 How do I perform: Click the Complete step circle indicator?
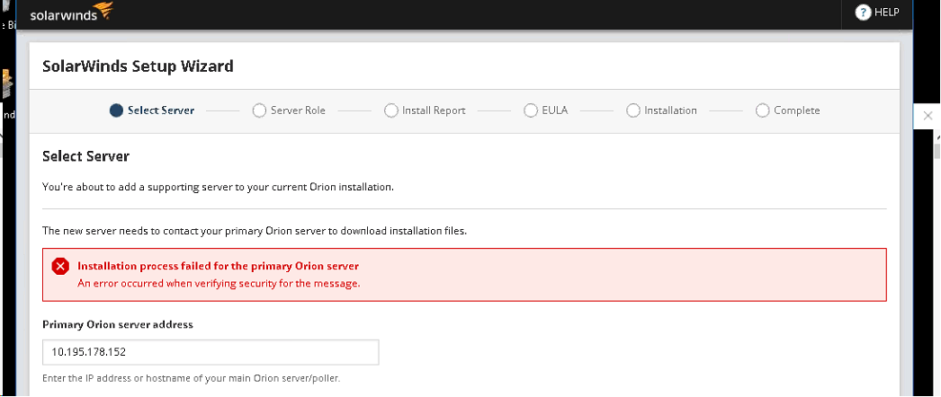(763, 110)
